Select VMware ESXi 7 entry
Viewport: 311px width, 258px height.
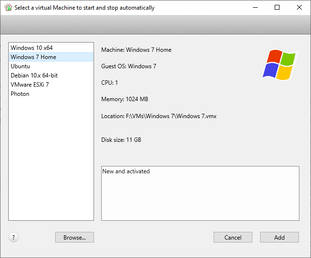(51, 85)
